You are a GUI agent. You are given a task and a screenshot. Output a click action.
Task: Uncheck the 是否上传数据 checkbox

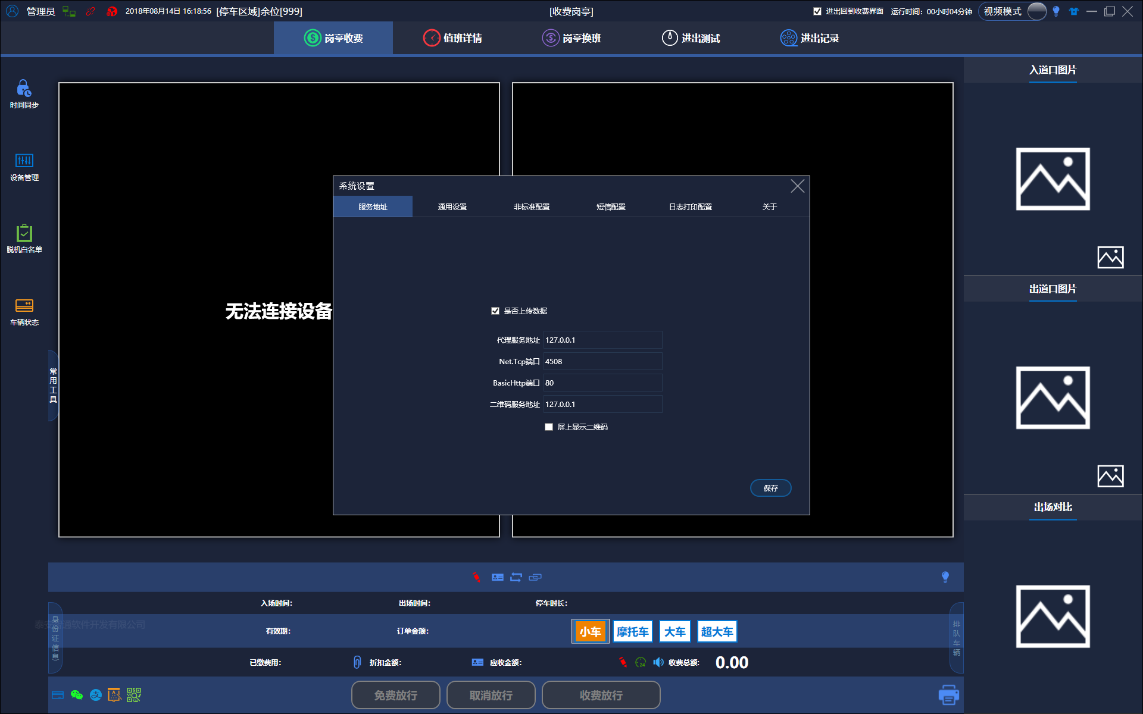click(x=495, y=311)
